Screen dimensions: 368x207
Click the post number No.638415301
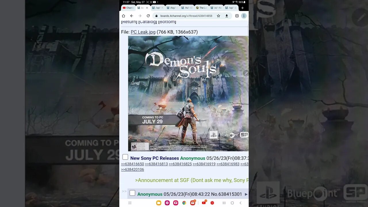(x=227, y=194)
